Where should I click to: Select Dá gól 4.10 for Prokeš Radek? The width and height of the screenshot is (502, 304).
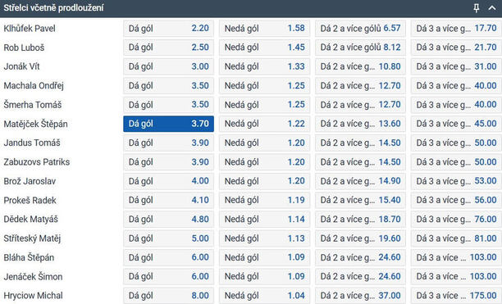coord(168,200)
